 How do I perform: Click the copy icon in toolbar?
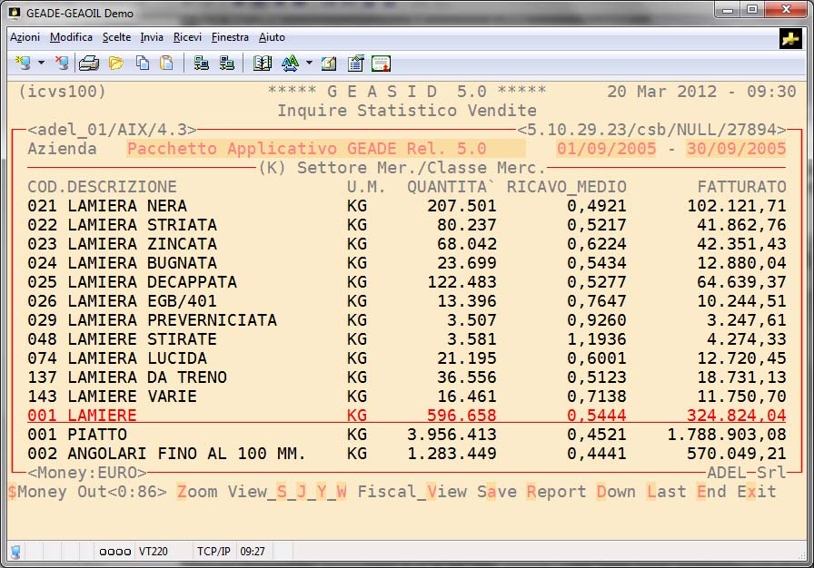(x=143, y=64)
